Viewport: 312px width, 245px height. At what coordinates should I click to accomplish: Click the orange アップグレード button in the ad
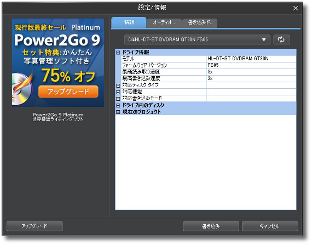pyautogui.click(x=68, y=92)
